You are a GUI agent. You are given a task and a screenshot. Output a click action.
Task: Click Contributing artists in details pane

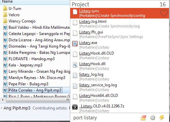click(x=50, y=108)
